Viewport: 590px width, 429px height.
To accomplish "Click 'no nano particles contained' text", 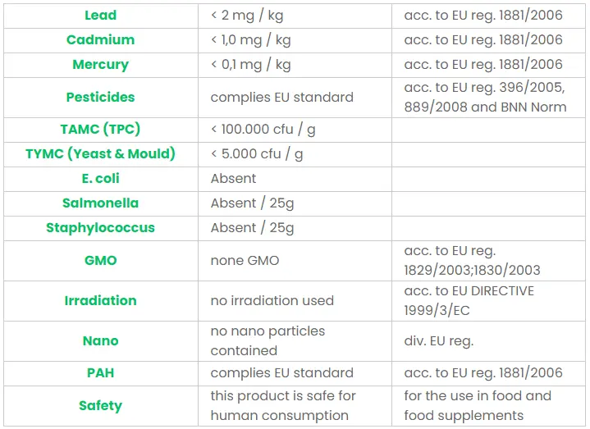I will tap(268, 340).
